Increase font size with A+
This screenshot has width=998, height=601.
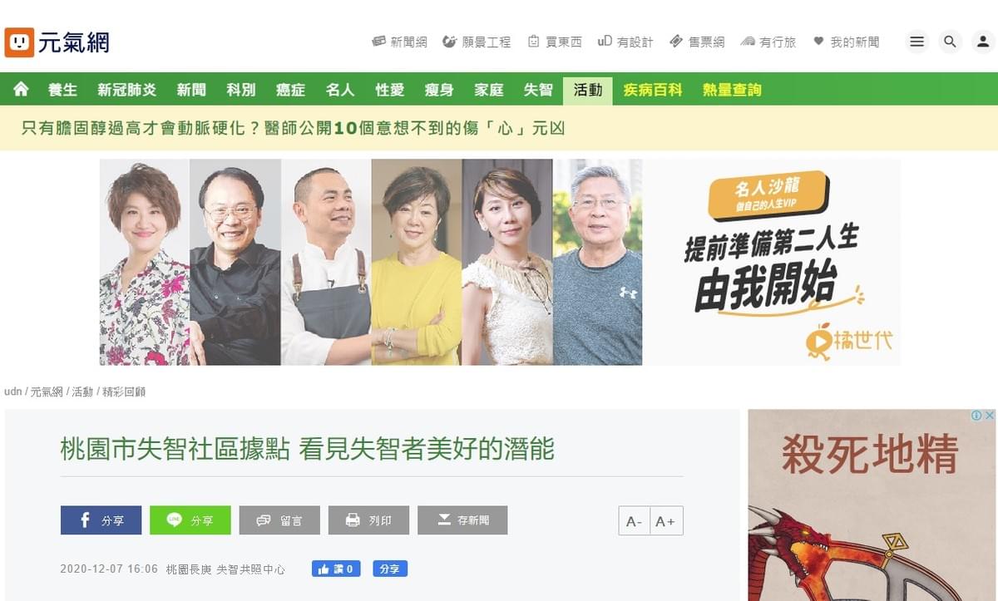point(666,520)
